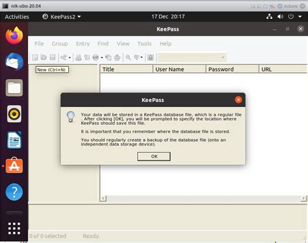Viewport: 308px width, 243px height.
Task: Sort entries by Title column header
Action: [x=127, y=70]
